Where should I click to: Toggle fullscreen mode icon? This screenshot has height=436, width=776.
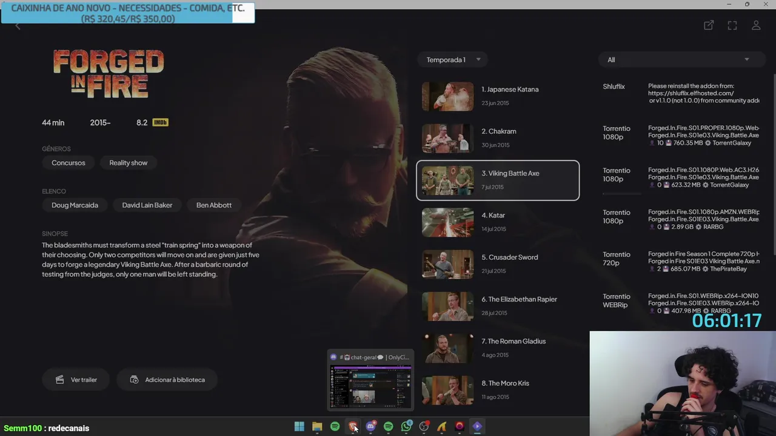coord(732,25)
